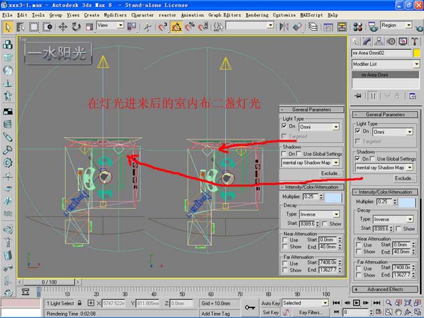Uncheck the ticked Shadows On checkbox
Image resolution: width=424 pixels, height=318 pixels.
(x=358, y=159)
